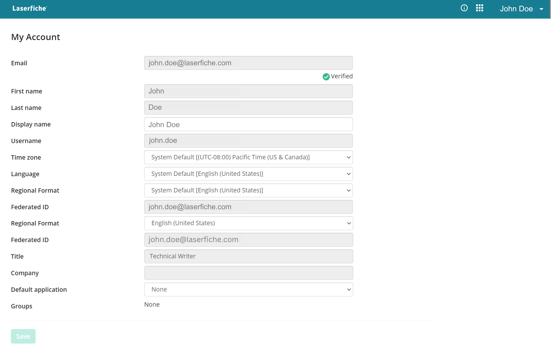The width and height of the screenshot is (551, 352).
Task: Click the Laserfiche logo
Action: [x=29, y=8]
